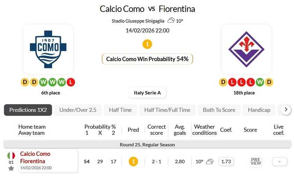Switch to the Under/Over 2.5 tab
This screenshot has width=294, height=176.
point(78,110)
